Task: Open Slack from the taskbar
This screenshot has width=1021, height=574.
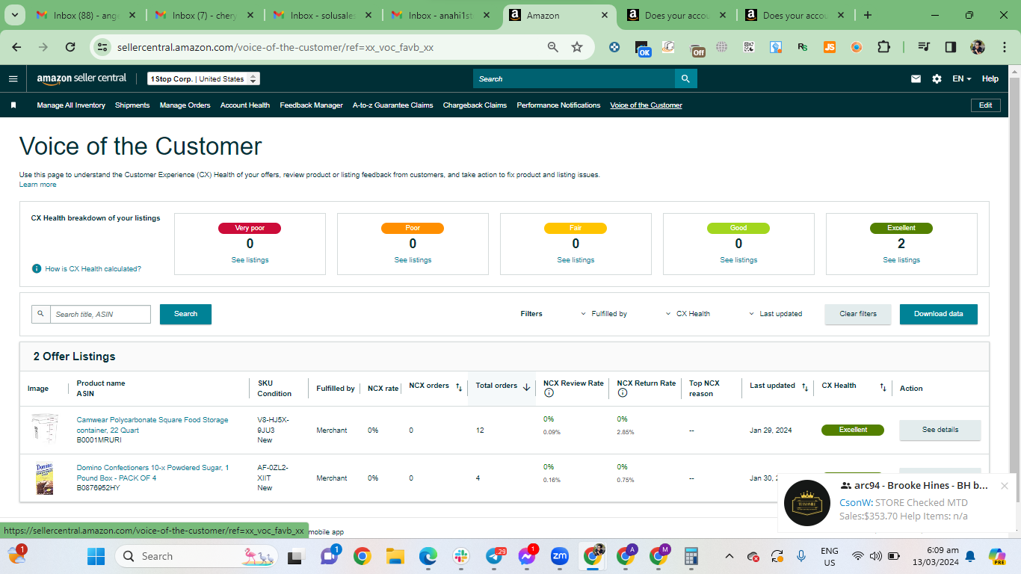Action: [461, 556]
